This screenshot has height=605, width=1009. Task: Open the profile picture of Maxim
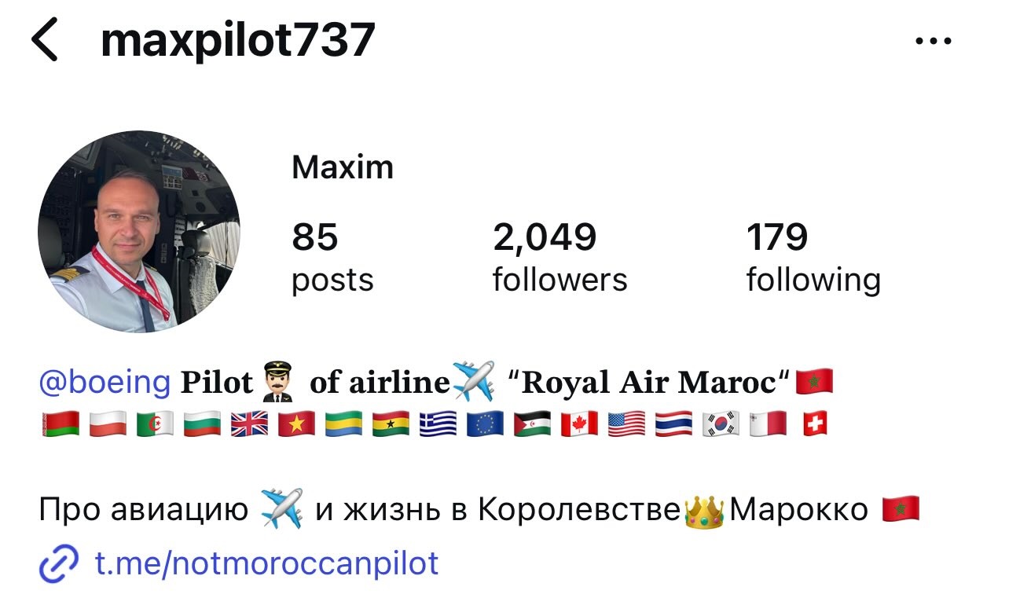139,232
